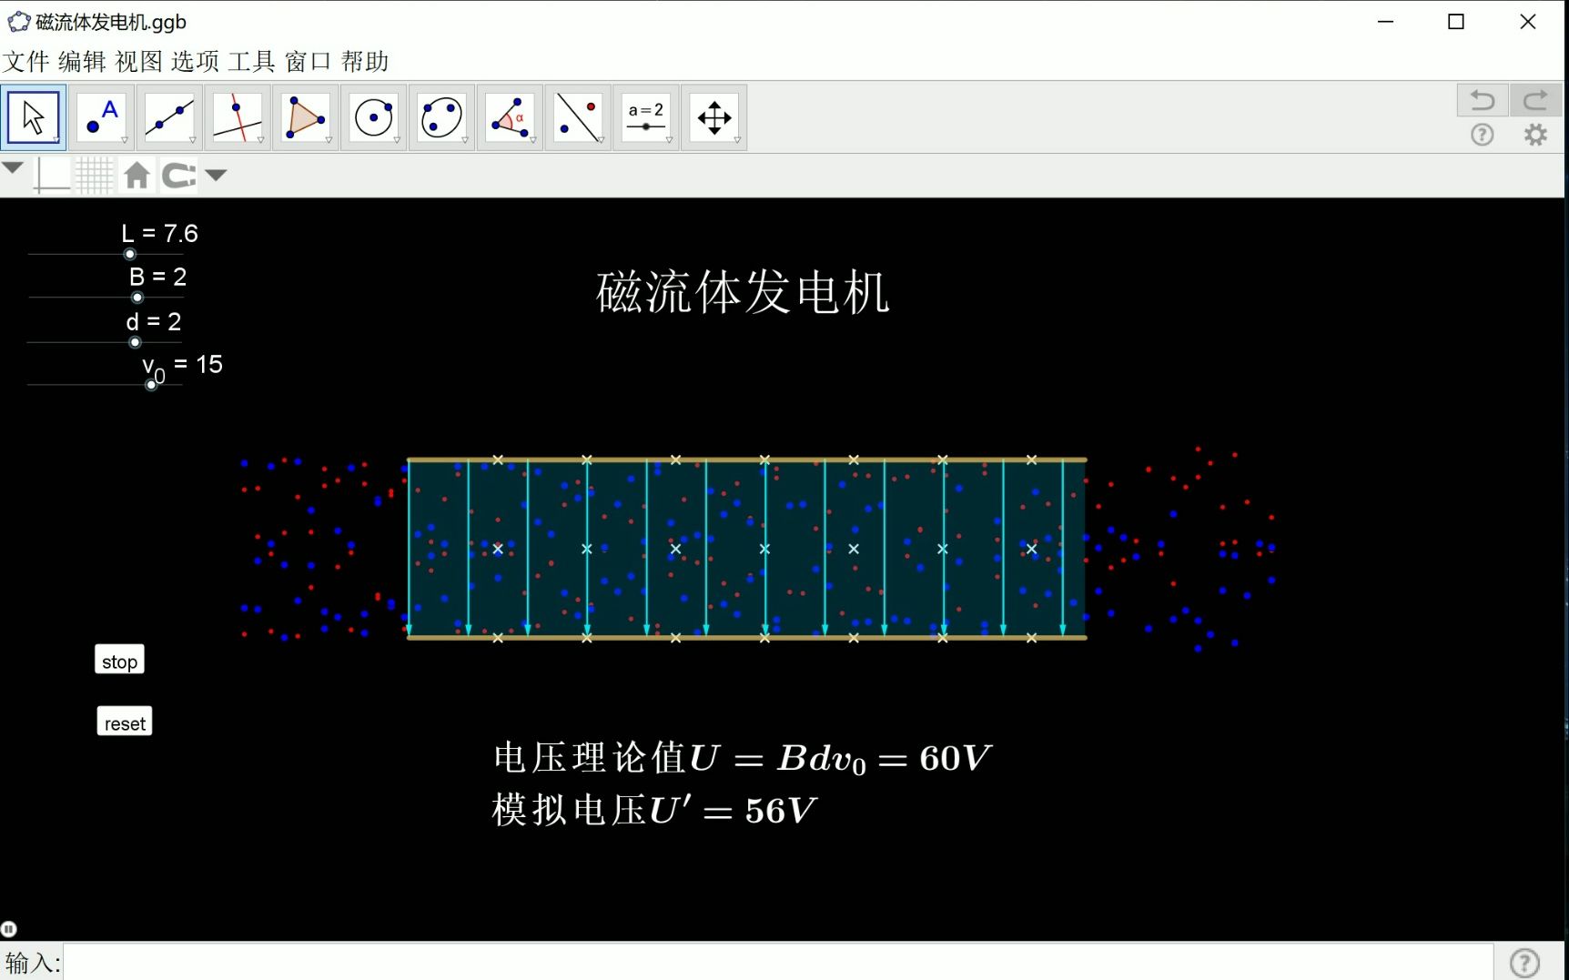Viewport: 1569px width, 980px height.
Task: Click the L slider handle
Action: 130,255
